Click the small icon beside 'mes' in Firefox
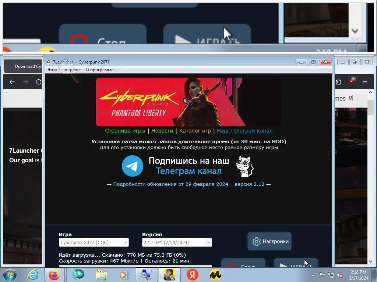377x282 pixels. tap(350, 98)
